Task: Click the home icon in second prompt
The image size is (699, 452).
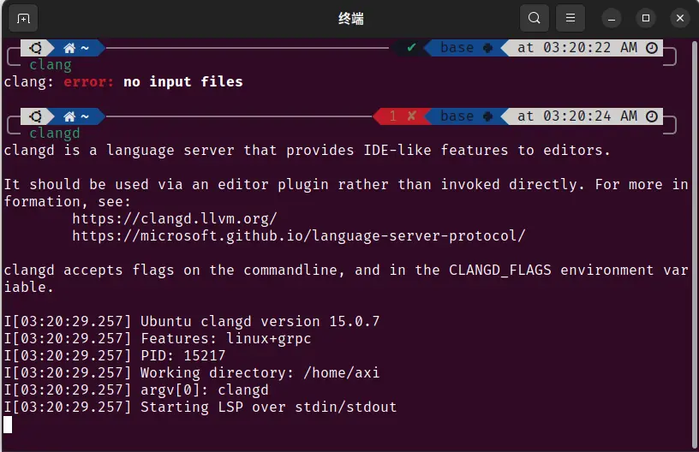Action: pyautogui.click(x=69, y=116)
